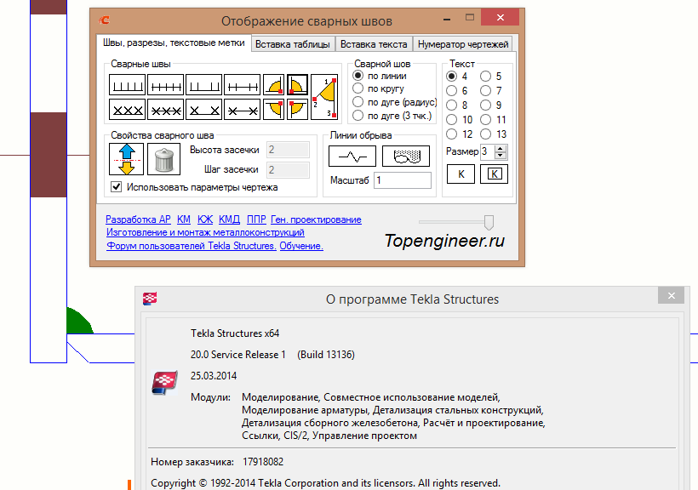
Task: Open the 'КМ' link
Action: (x=183, y=219)
